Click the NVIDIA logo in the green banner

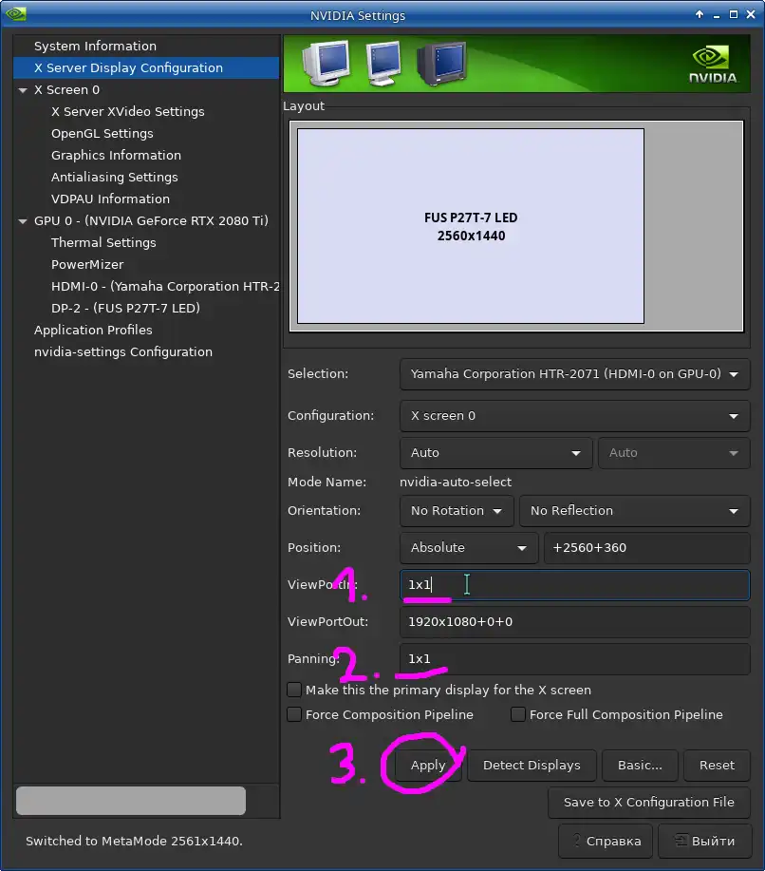pyautogui.click(x=713, y=65)
